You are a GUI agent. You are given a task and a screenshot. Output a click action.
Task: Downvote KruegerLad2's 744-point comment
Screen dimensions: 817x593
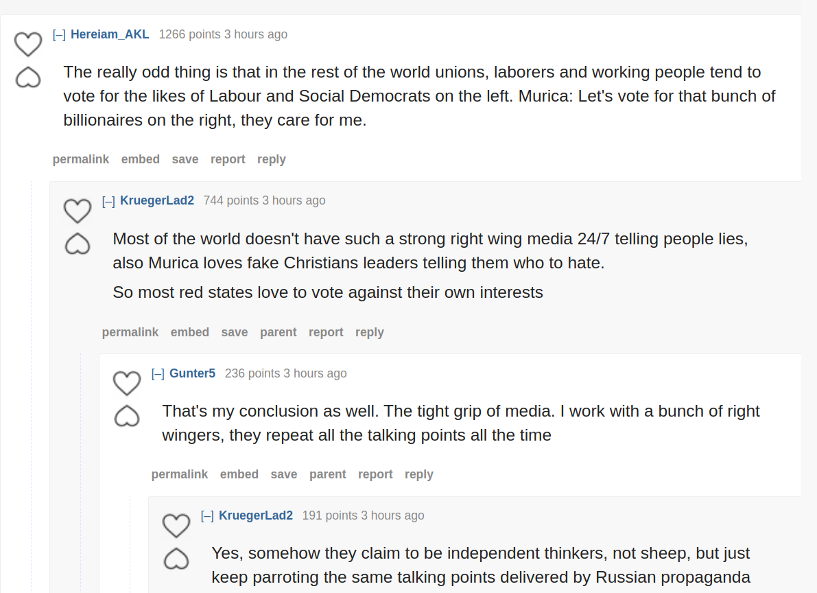pyautogui.click(x=78, y=244)
